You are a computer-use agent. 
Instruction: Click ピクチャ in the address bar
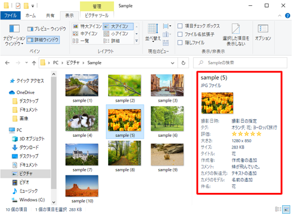pyautogui.click(x=73, y=63)
